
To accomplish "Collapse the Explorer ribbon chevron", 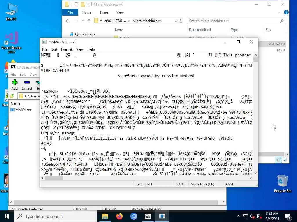I will [280, 12].
